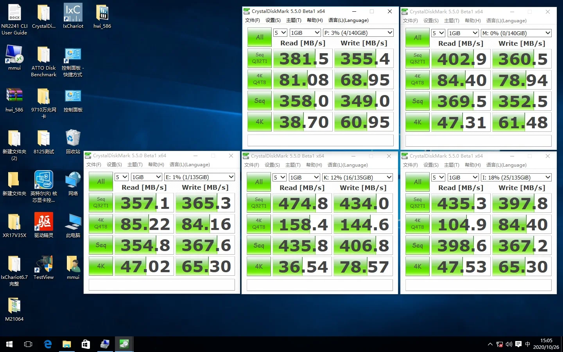Open the TestView desktop shortcut
Screen dimensions: 563x352
click(43, 264)
